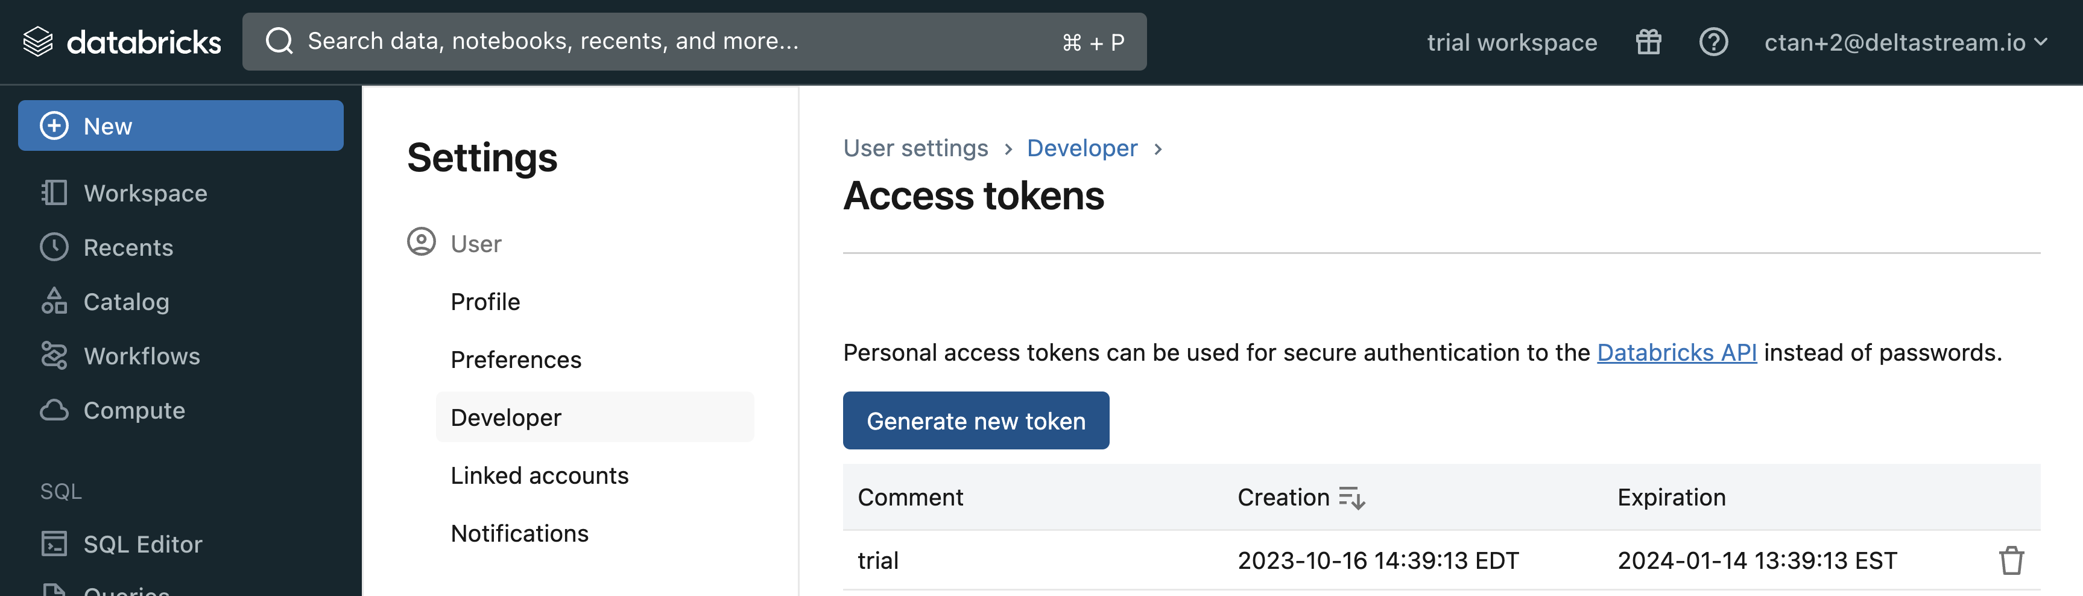The width and height of the screenshot is (2083, 596).
Task: Focus the search data and notebooks field
Action: pyautogui.click(x=695, y=42)
